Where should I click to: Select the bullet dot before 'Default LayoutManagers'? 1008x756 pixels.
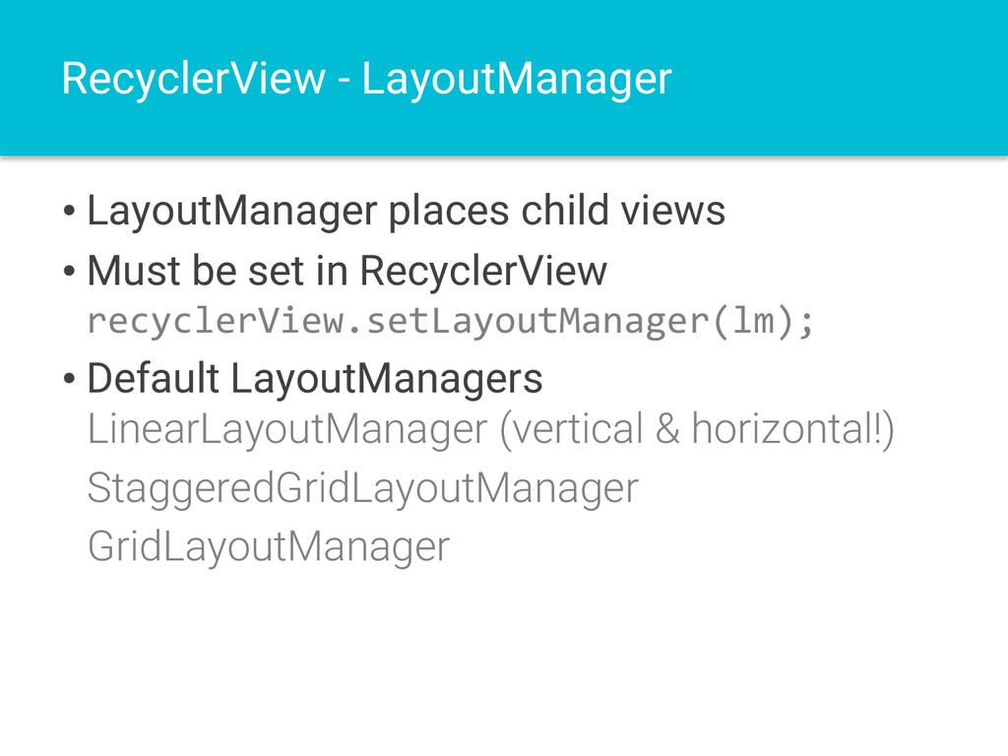70,378
